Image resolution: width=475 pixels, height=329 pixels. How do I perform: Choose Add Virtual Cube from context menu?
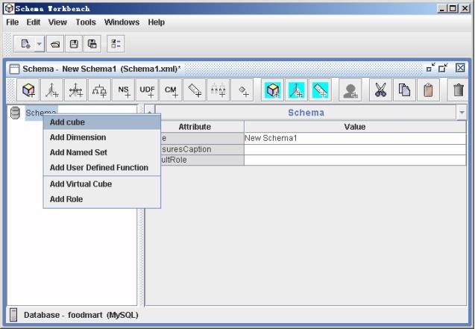[x=101, y=184]
